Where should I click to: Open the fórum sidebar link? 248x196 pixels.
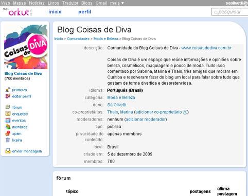point(17,107)
